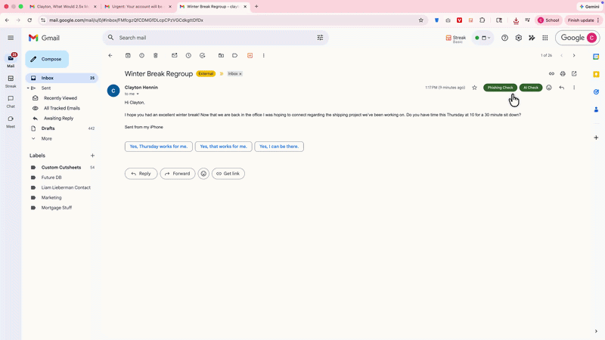The width and height of the screenshot is (605, 340).
Task: Reply using the header reply arrow
Action: [562, 88]
